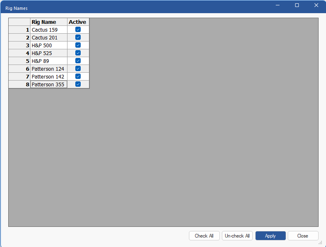Uncheck Active for Cactus 159

78,30
